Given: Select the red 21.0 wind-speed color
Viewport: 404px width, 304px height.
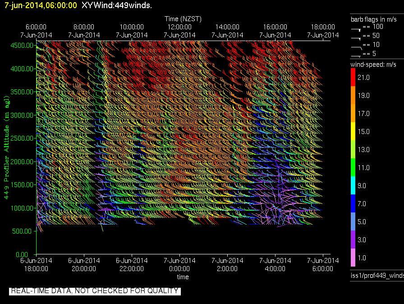Looking at the screenshot, I should pyautogui.click(x=353, y=77).
